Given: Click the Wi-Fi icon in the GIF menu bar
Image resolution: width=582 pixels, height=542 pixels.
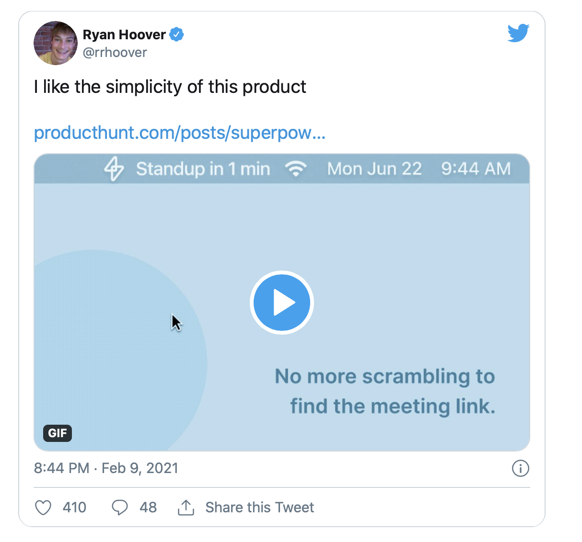Looking at the screenshot, I should pos(296,169).
